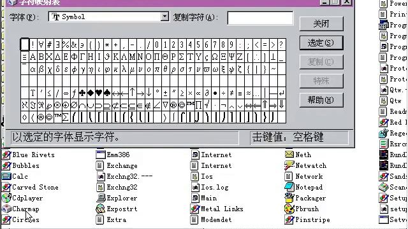Select the club suit ♣ character

click(82, 93)
